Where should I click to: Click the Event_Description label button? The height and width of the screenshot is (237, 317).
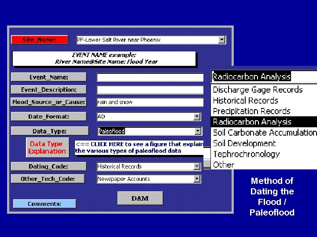49,90
